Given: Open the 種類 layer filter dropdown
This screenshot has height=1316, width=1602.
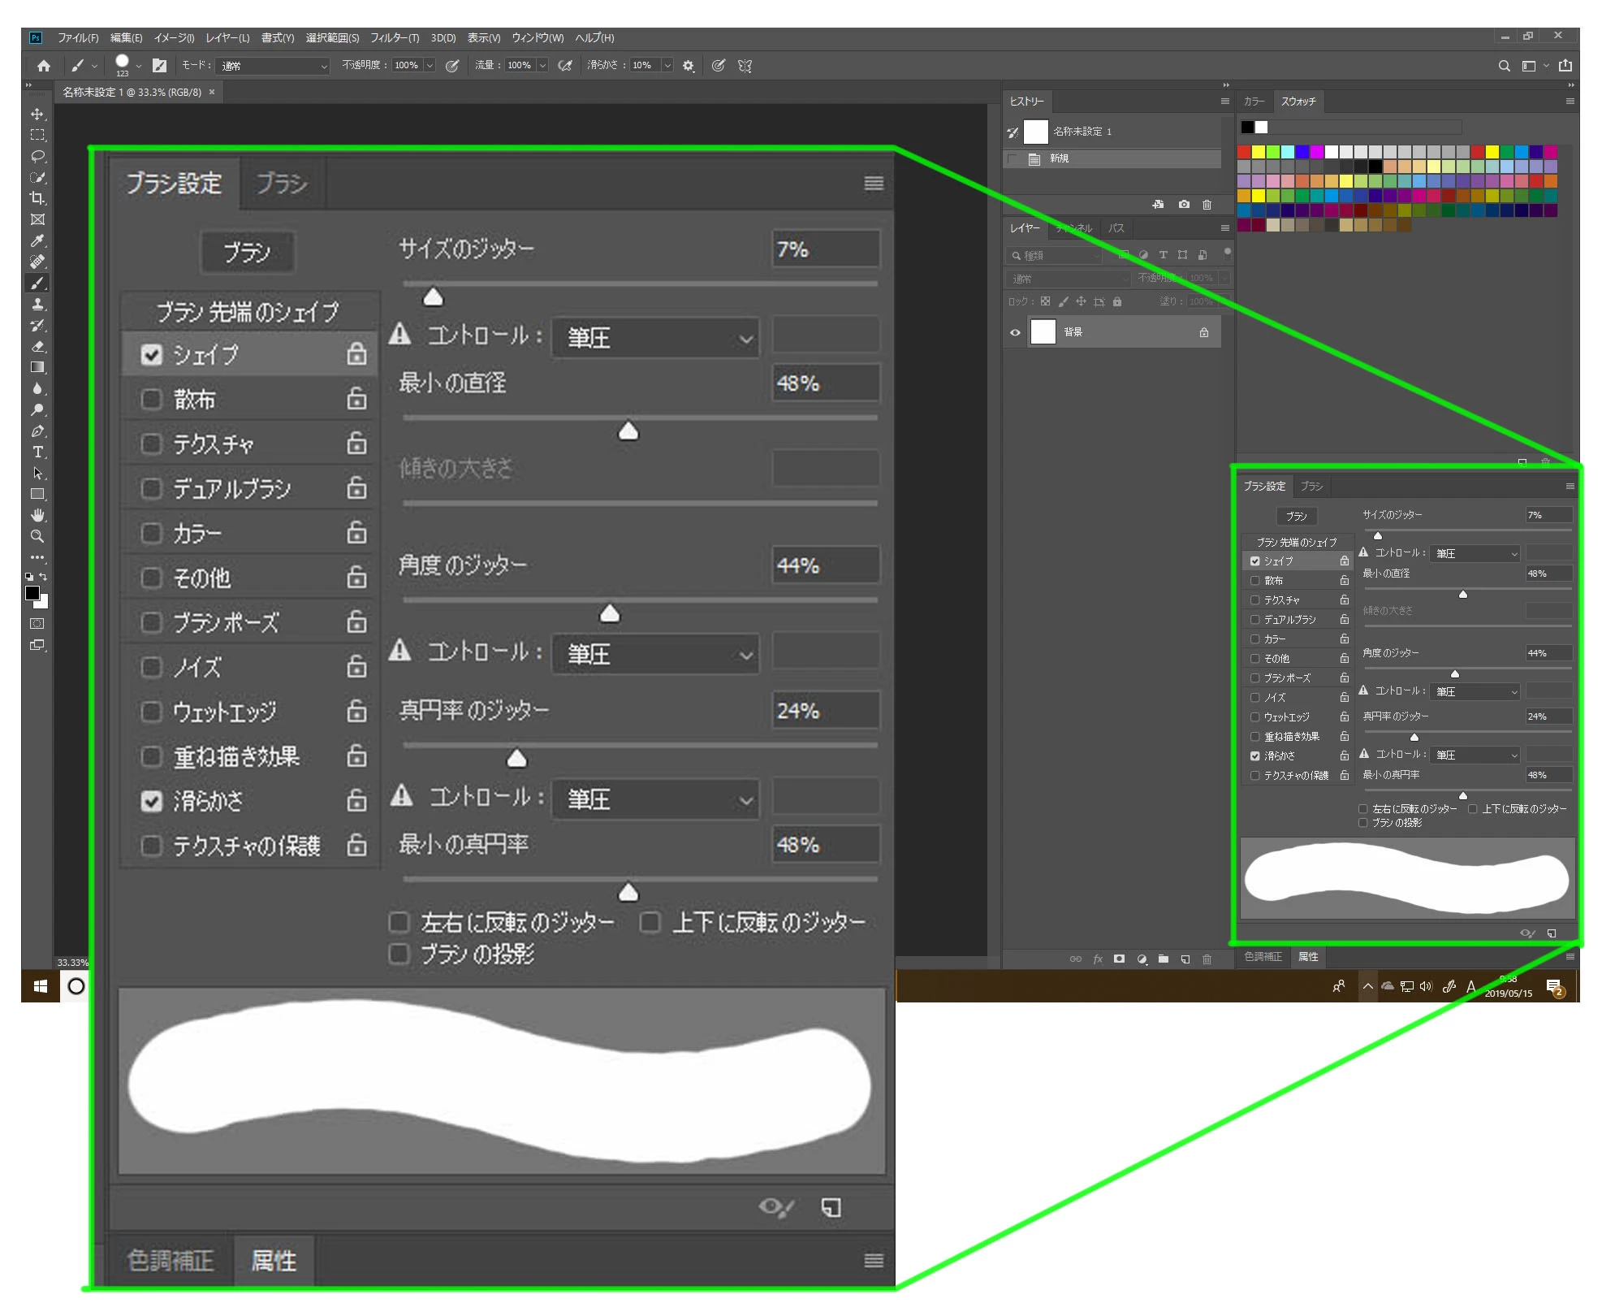Looking at the screenshot, I should click(1055, 256).
